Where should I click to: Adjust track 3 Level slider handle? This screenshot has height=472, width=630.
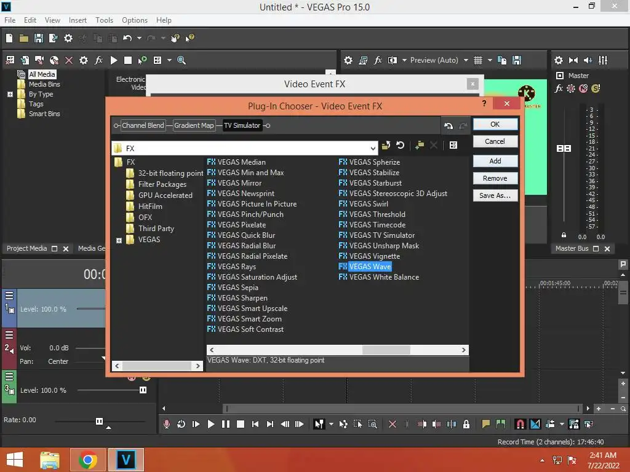tap(143, 390)
